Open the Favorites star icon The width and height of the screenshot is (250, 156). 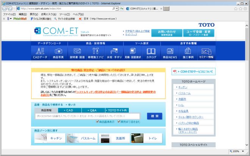point(241,9)
